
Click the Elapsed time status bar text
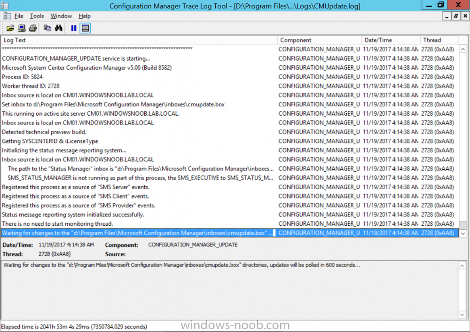pyautogui.click(x=74, y=327)
